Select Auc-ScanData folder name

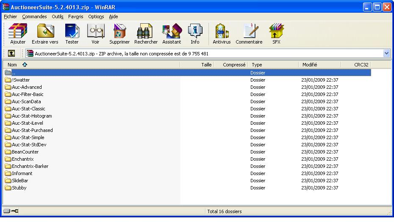[26, 101]
